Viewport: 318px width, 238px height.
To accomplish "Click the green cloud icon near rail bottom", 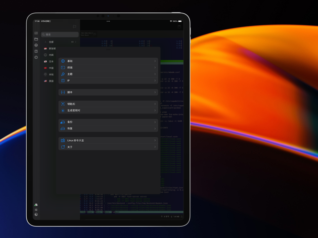I will [x=36, y=205].
